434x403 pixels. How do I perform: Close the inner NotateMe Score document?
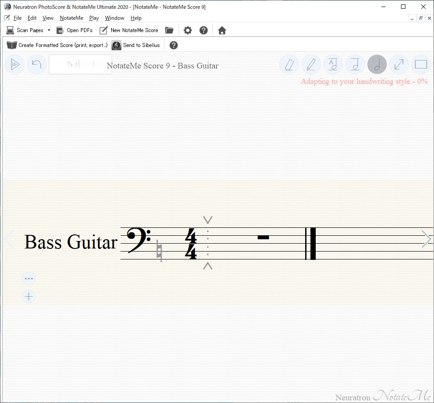click(x=429, y=18)
